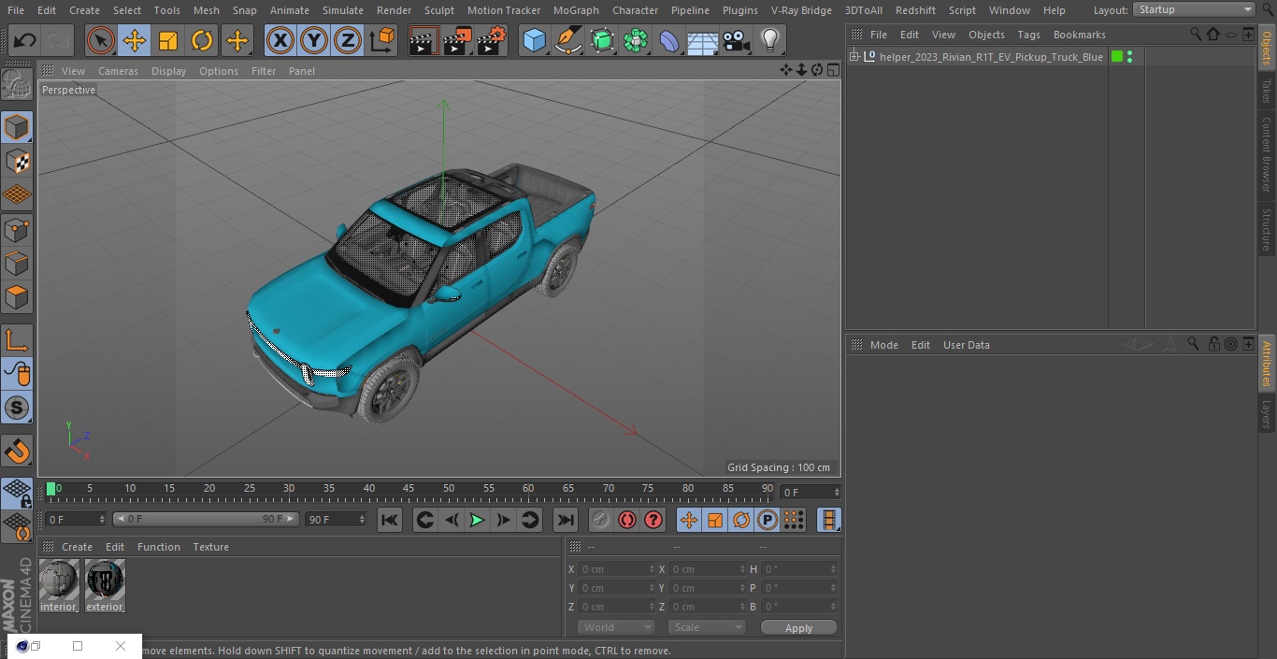Open Attributes User Data menu
Viewport: 1277px width, 659px height.
click(966, 345)
